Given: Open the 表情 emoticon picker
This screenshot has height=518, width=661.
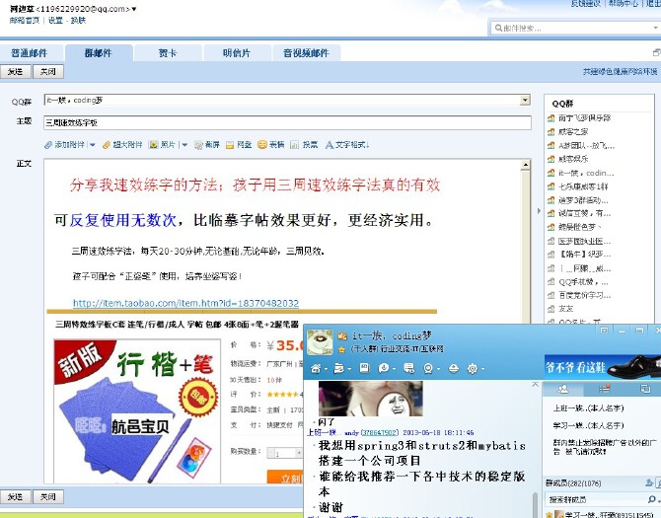Looking at the screenshot, I should tap(270, 145).
